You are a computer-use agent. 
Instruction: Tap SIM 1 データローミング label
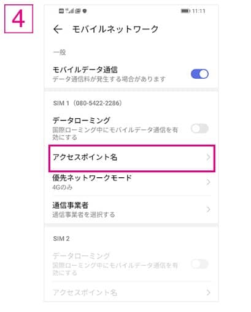[x=82, y=121]
